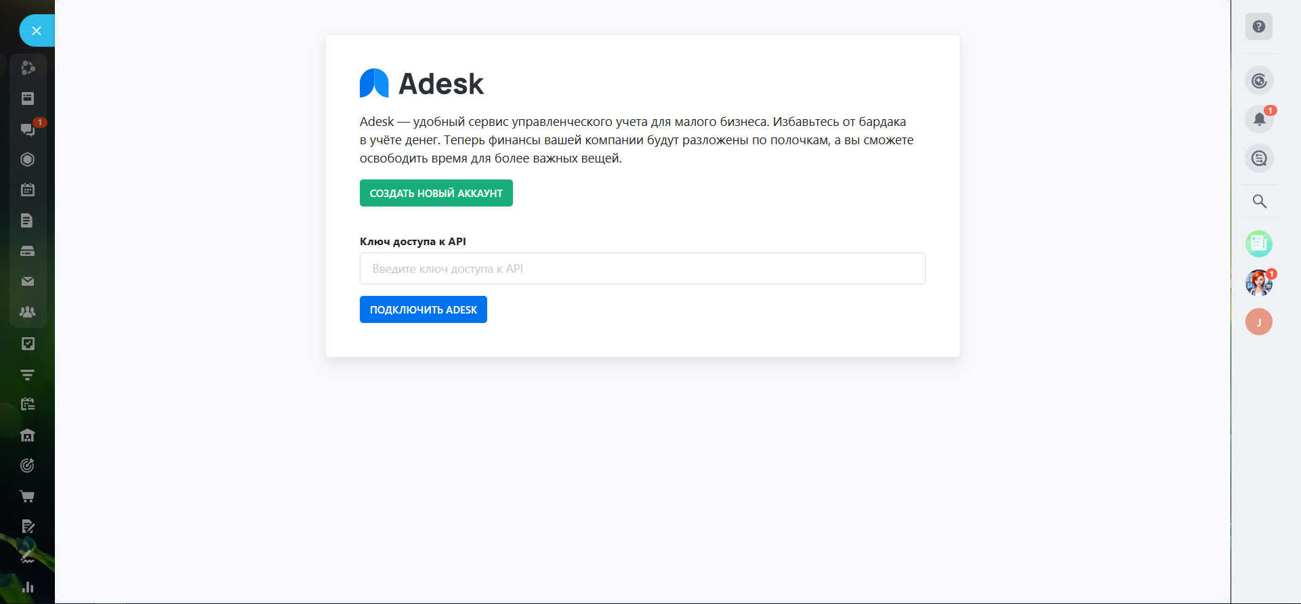Open the shopping cart icon

pyautogui.click(x=28, y=496)
